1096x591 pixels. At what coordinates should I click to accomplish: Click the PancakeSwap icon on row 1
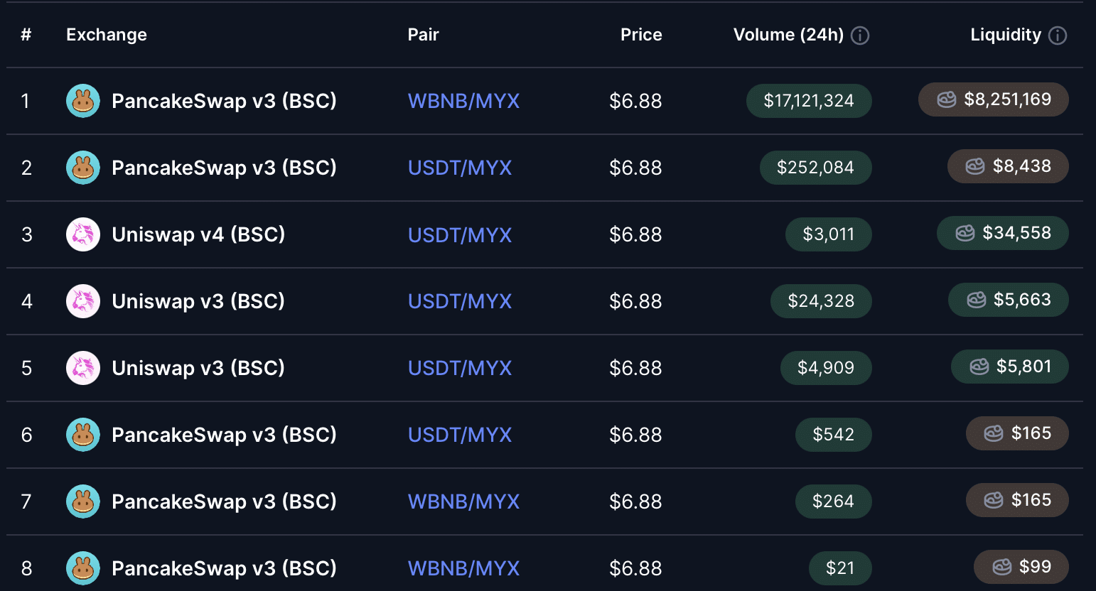click(83, 101)
